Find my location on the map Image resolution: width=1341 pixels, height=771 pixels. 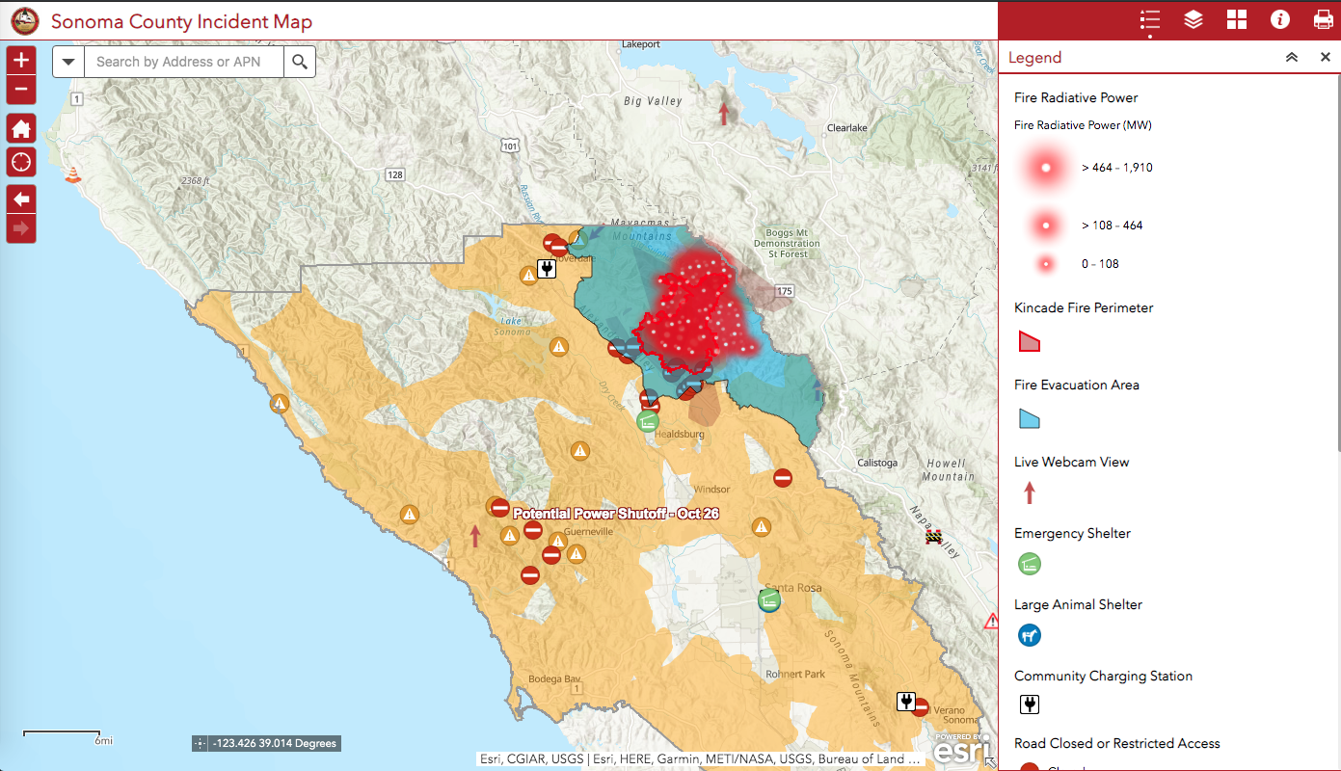pyautogui.click(x=21, y=161)
